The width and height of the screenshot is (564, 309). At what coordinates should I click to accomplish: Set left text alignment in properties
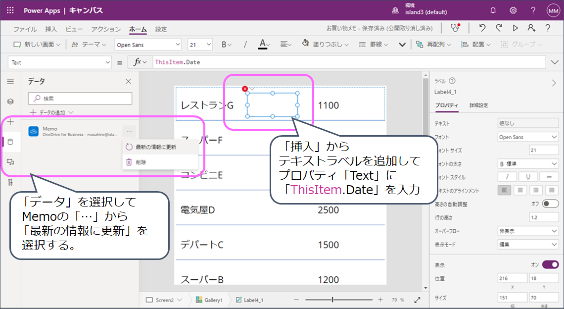pyautogui.click(x=504, y=190)
